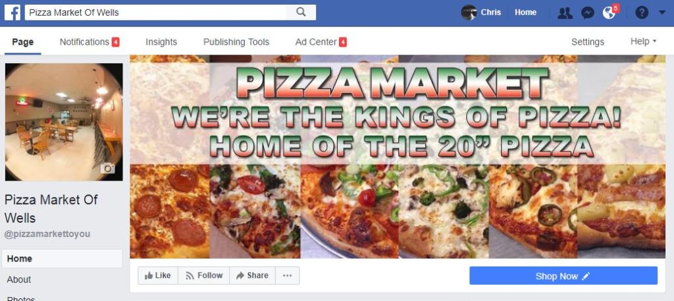
Task: Expand the account dropdown arrow in top bar
Action: coord(662,13)
